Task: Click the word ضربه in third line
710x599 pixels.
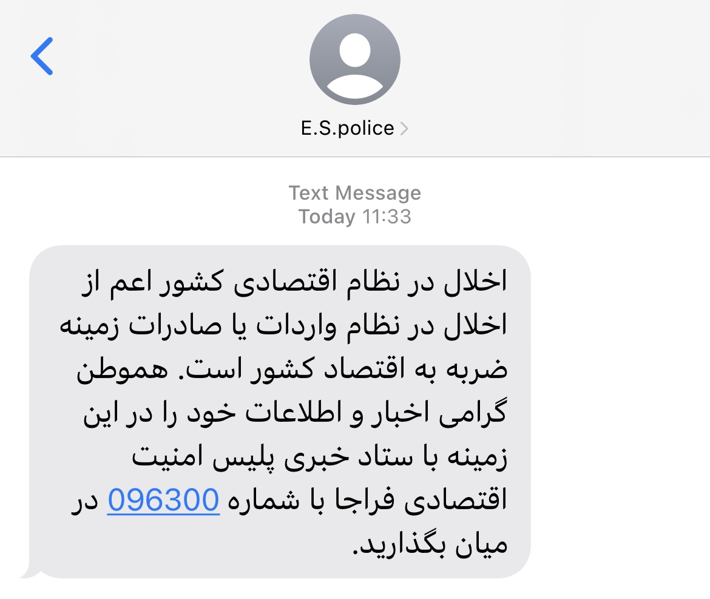Action: pos(477,370)
